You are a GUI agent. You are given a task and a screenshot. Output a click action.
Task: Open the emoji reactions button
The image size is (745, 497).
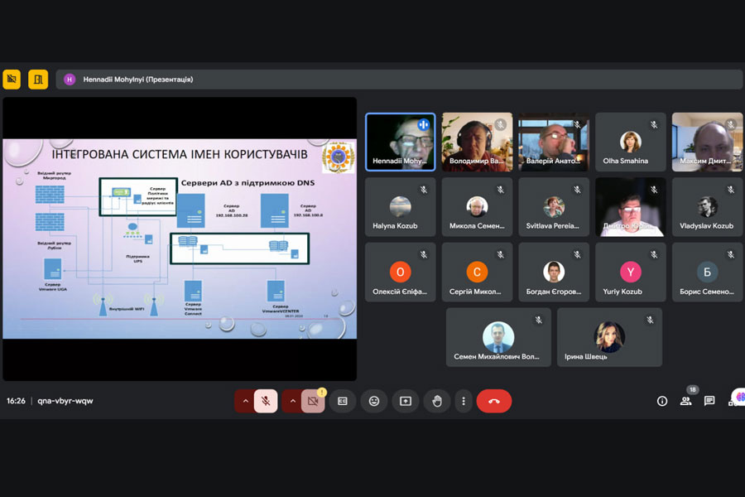coord(374,401)
